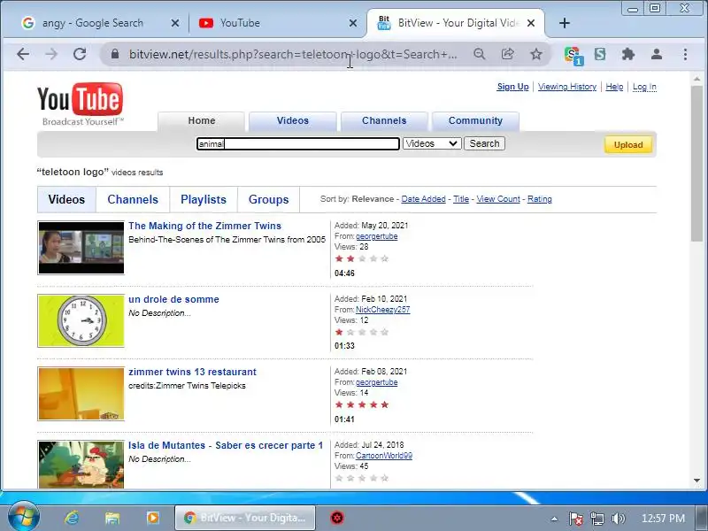Open the Log In link
The height and width of the screenshot is (531, 708).
click(644, 87)
